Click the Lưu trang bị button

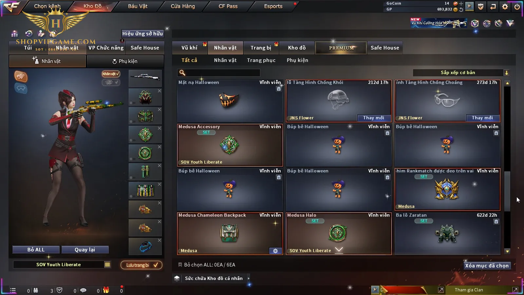click(141, 265)
